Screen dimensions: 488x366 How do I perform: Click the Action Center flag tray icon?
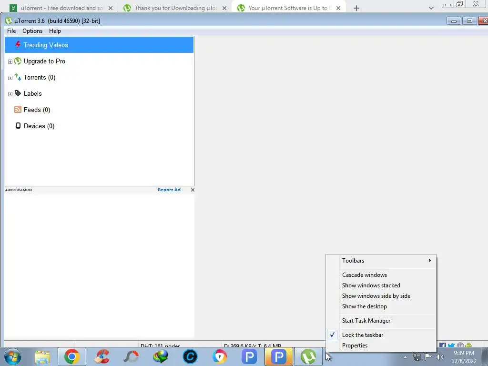(x=428, y=356)
